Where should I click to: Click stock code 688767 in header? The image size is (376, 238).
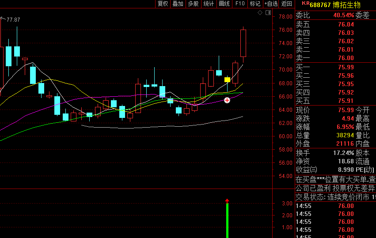click(320, 5)
